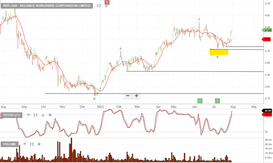Select the green buy-signal arrow below the yellow zone
This screenshot has height=163, width=273.
click(217, 57)
